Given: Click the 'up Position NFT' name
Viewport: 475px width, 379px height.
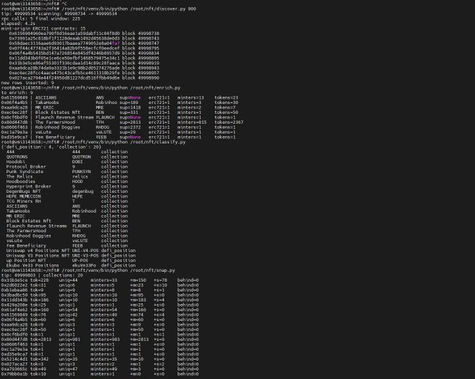Looking at the screenshot, I should (26, 260).
